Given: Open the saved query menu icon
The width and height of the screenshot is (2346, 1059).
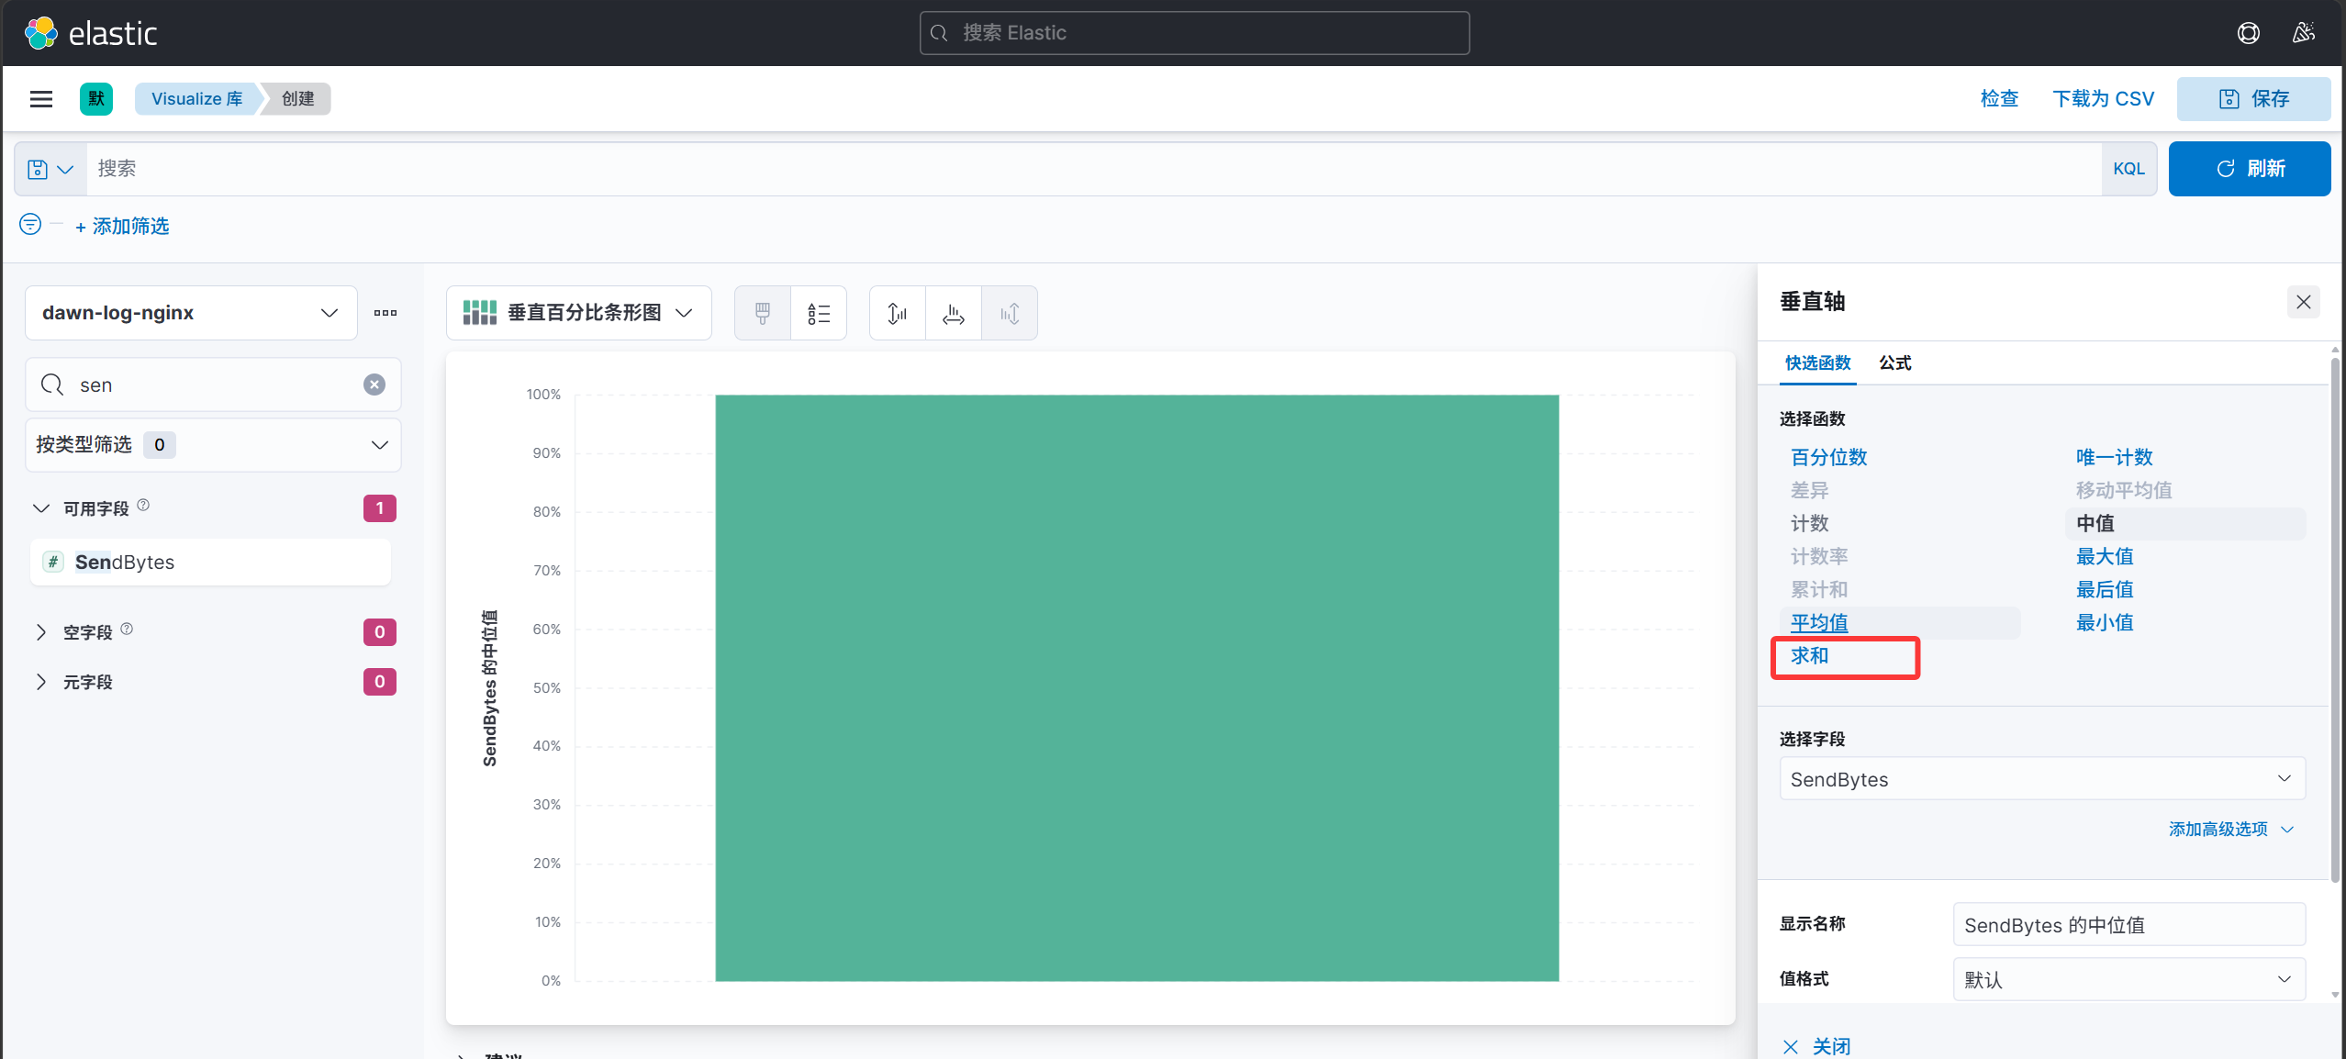Looking at the screenshot, I should click(50, 169).
